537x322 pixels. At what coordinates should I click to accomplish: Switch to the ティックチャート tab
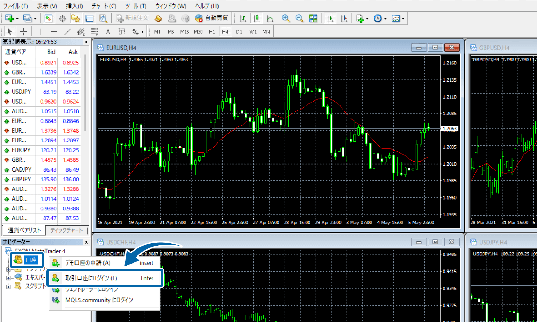coord(66,230)
